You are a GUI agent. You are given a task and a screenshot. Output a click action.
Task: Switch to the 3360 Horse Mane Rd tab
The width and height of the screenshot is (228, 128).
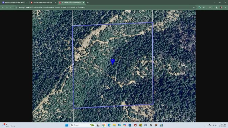coord(42,2)
